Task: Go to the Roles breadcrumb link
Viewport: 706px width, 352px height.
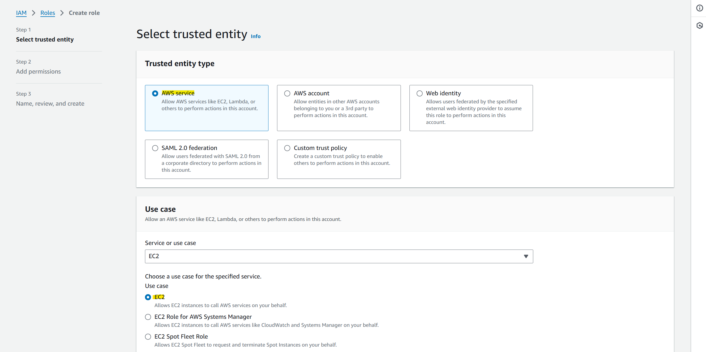Action: pyautogui.click(x=48, y=13)
